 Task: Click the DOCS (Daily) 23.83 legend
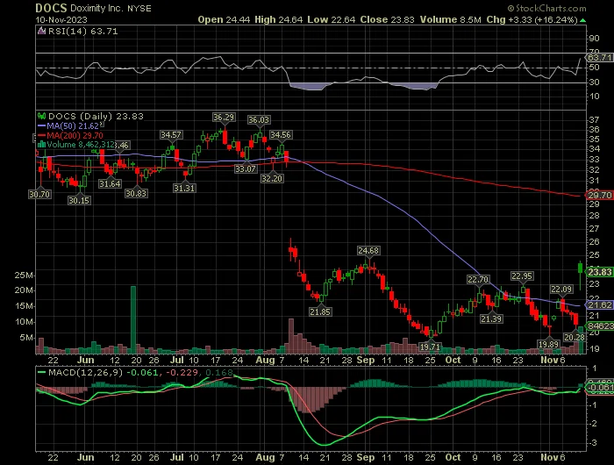click(96, 116)
